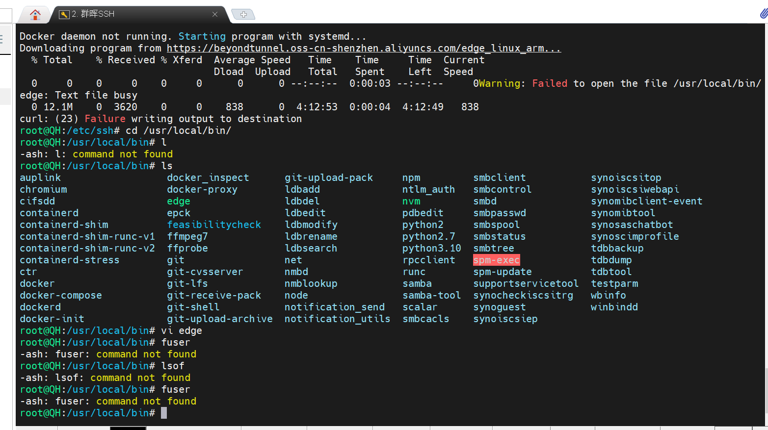Select the auplink file name
The image size is (768, 430).
[40, 177]
